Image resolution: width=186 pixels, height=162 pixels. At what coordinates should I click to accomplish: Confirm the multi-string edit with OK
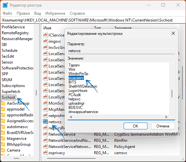pos(135,126)
